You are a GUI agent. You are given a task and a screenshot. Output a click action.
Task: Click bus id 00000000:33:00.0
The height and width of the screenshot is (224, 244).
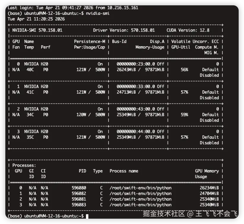[x=136, y=87]
